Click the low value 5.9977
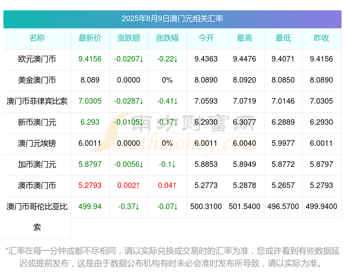This screenshot has height=274, width=345. (283, 143)
